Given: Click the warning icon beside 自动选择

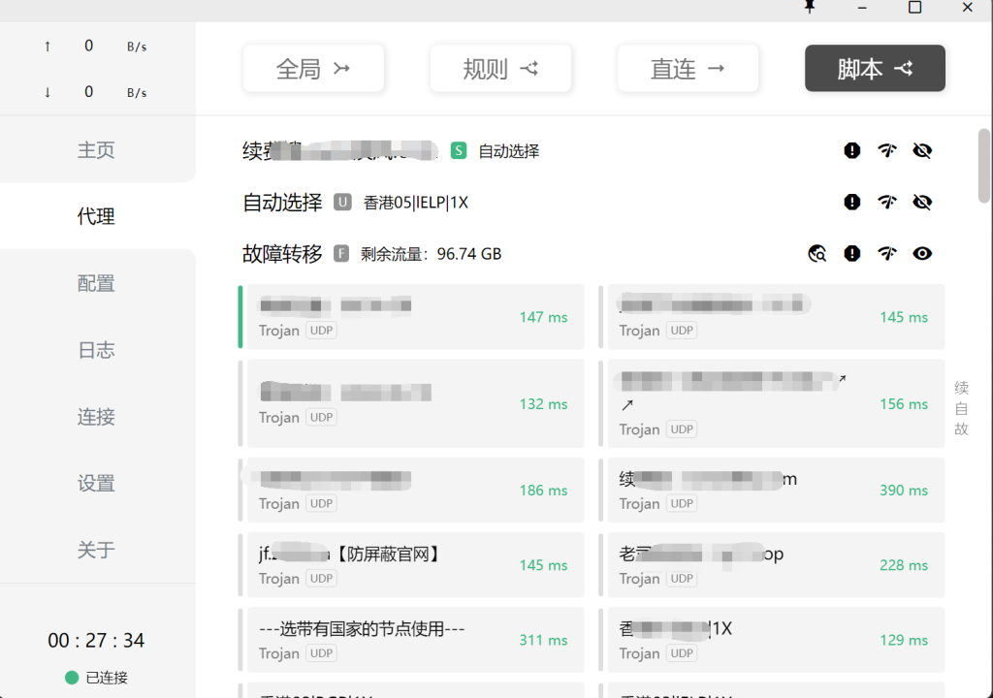Looking at the screenshot, I should 851,202.
